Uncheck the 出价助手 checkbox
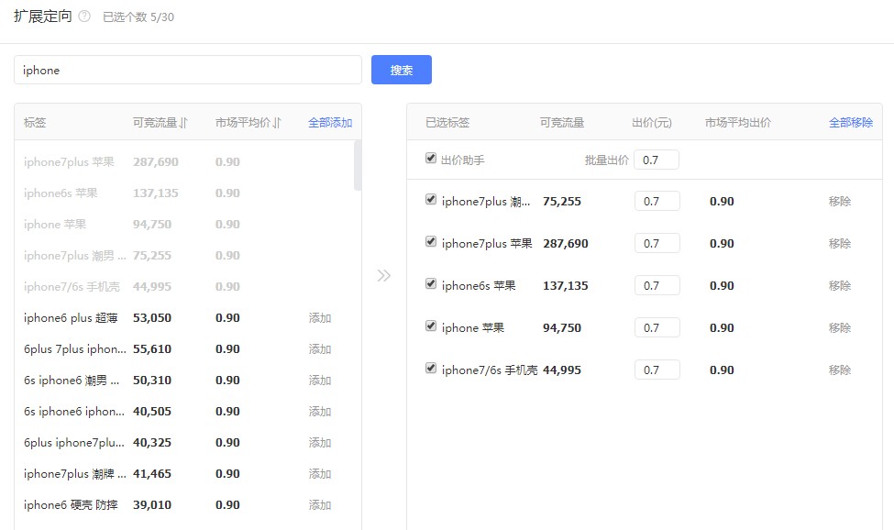Image resolution: width=894 pixels, height=530 pixels. tap(431, 159)
